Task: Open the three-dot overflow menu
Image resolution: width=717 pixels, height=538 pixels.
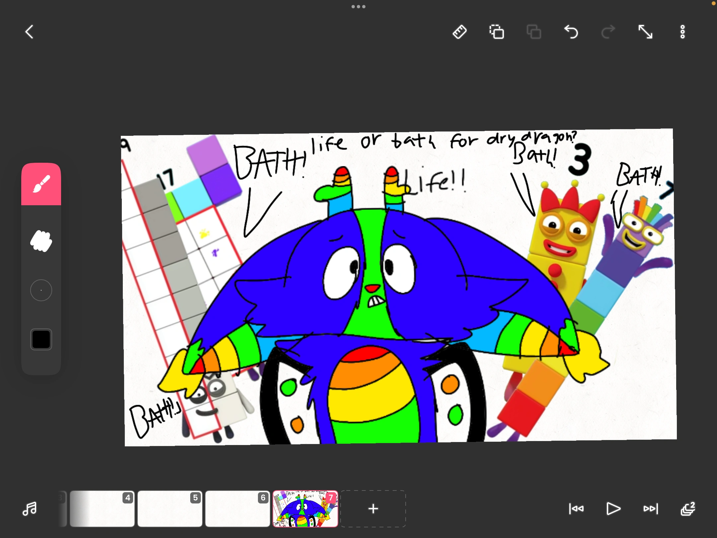Action: click(x=682, y=32)
